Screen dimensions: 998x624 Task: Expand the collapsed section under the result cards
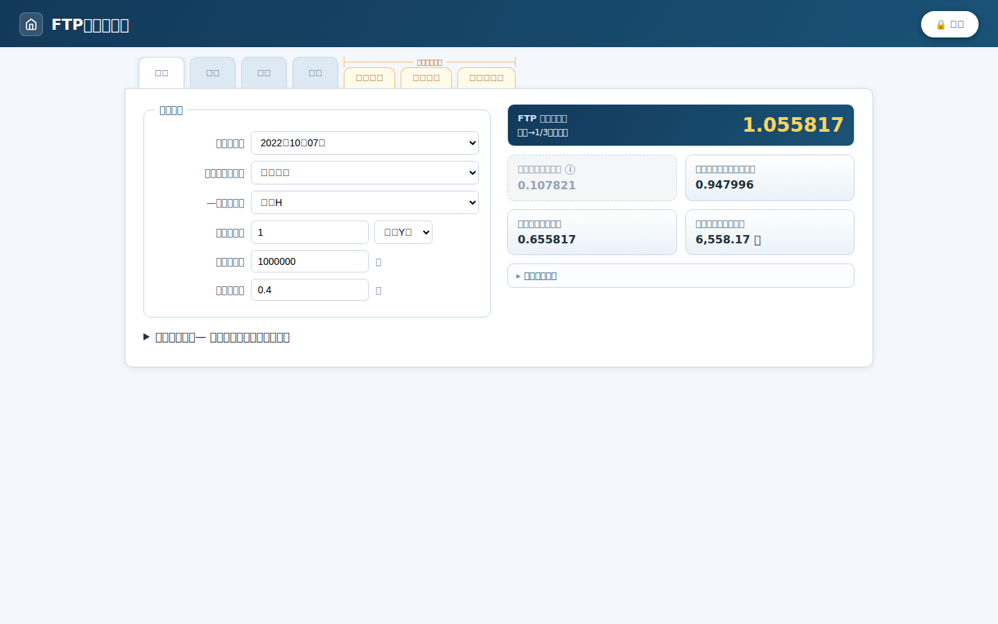pos(681,276)
